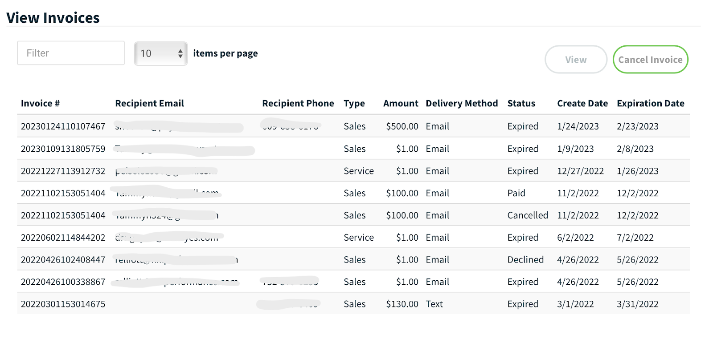Click the $130.00 amount cell
The height and width of the screenshot is (339, 713).
tap(402, 304)
